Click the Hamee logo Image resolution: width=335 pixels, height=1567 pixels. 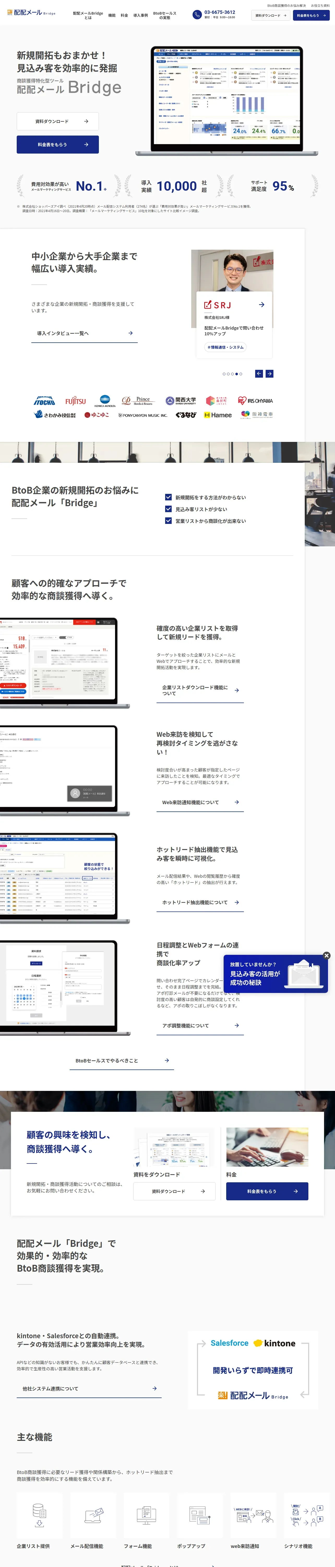point(218,415)
